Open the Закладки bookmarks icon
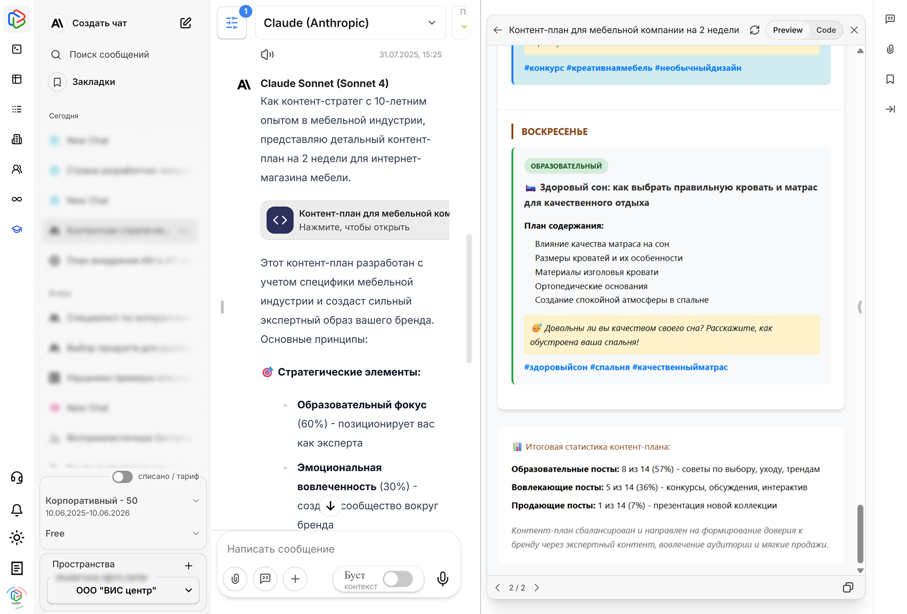The image size is (907, 614). coord(57,82)
